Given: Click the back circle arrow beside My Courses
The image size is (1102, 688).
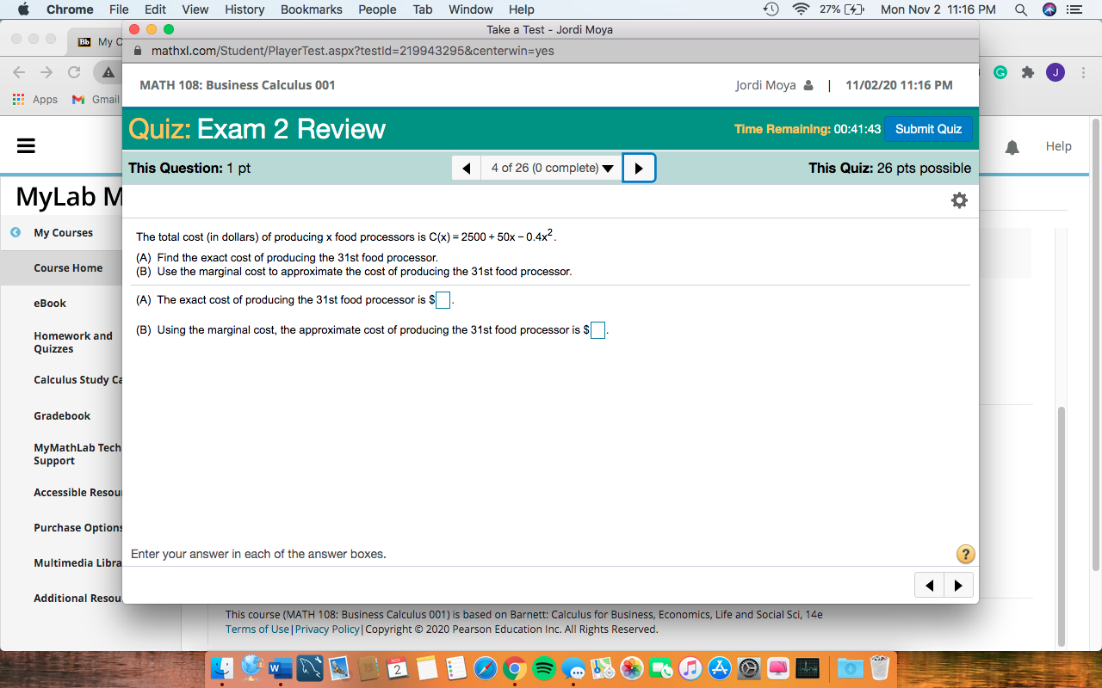Looking at the screenshot, I should (x=15, y=232).
